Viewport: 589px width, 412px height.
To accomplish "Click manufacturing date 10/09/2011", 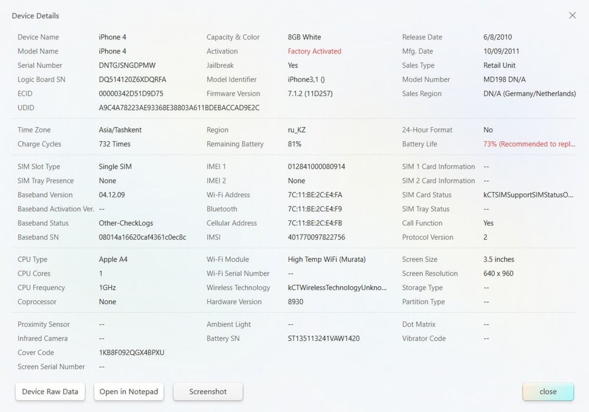I will [501, 51].
